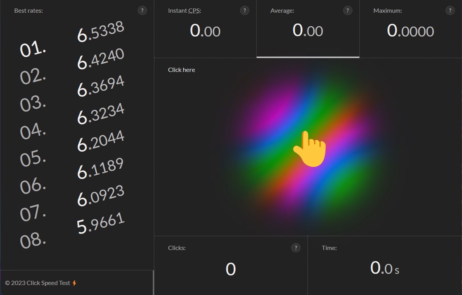This screenshot has height=295, width=462.
Task: Click the best rate 6.3694
Action: click(100, 86)
